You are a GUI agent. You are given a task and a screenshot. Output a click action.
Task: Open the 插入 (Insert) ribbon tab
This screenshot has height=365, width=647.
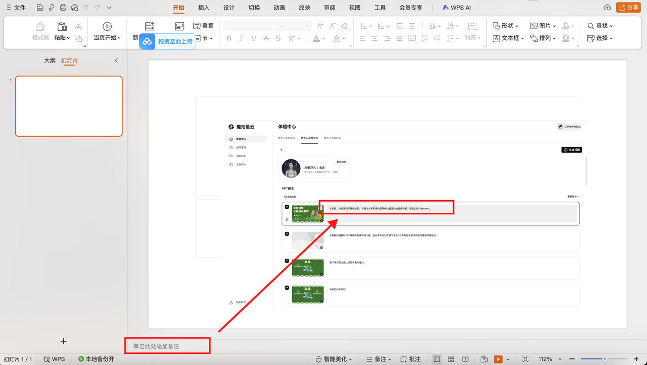tap(204, 8)
